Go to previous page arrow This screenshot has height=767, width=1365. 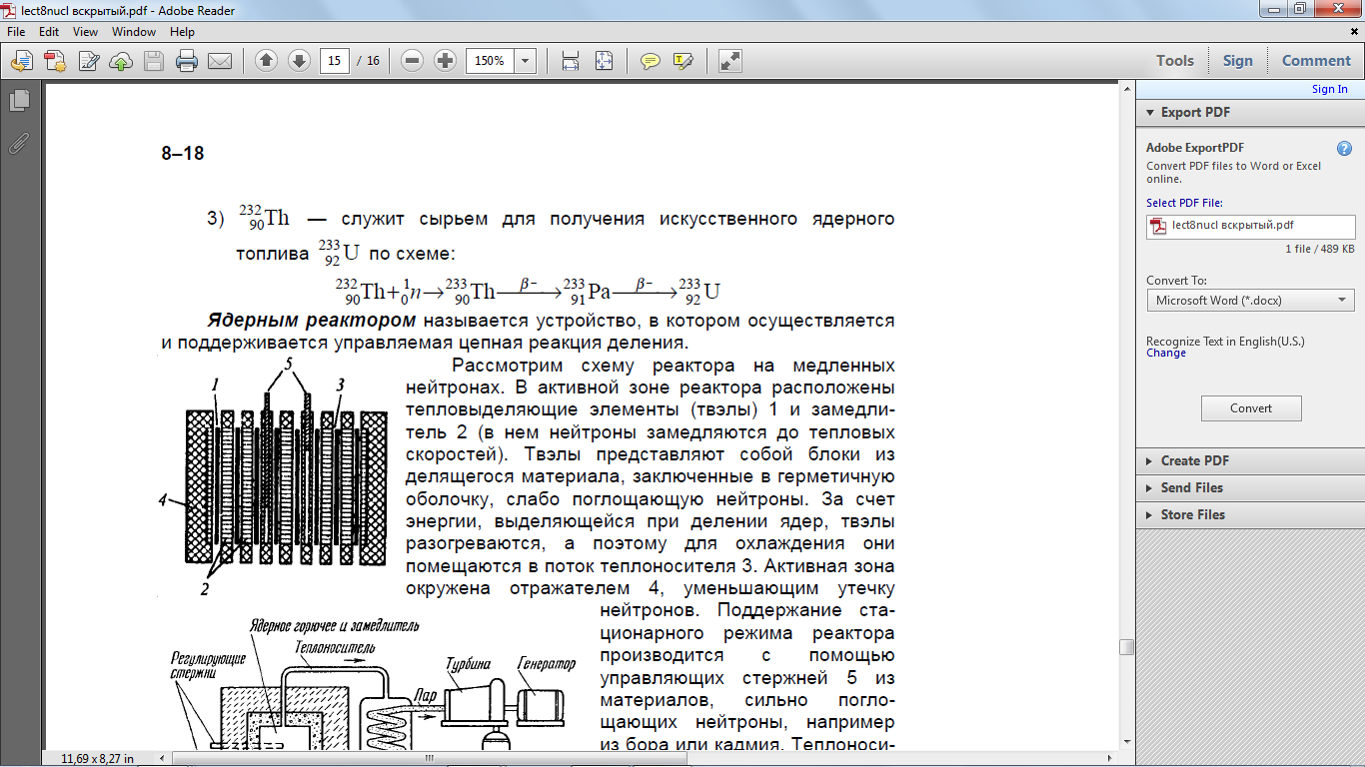266,61
